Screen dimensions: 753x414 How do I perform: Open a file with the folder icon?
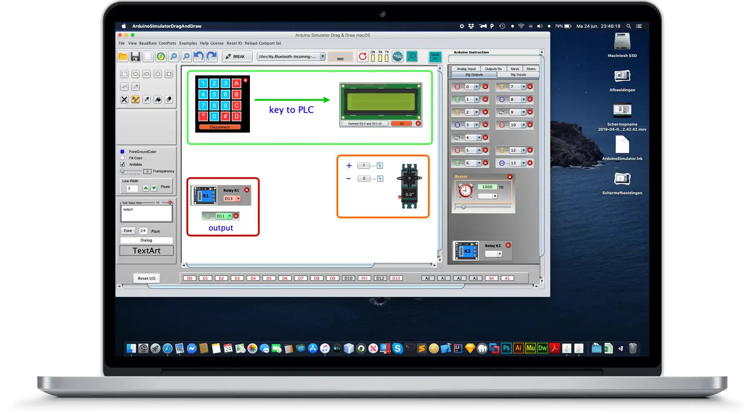click(123, 56)
